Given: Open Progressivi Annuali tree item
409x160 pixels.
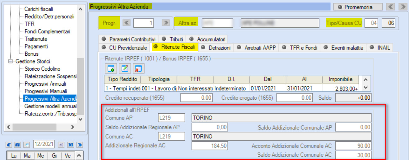Looking at the screenshot, I should point(45,84).
